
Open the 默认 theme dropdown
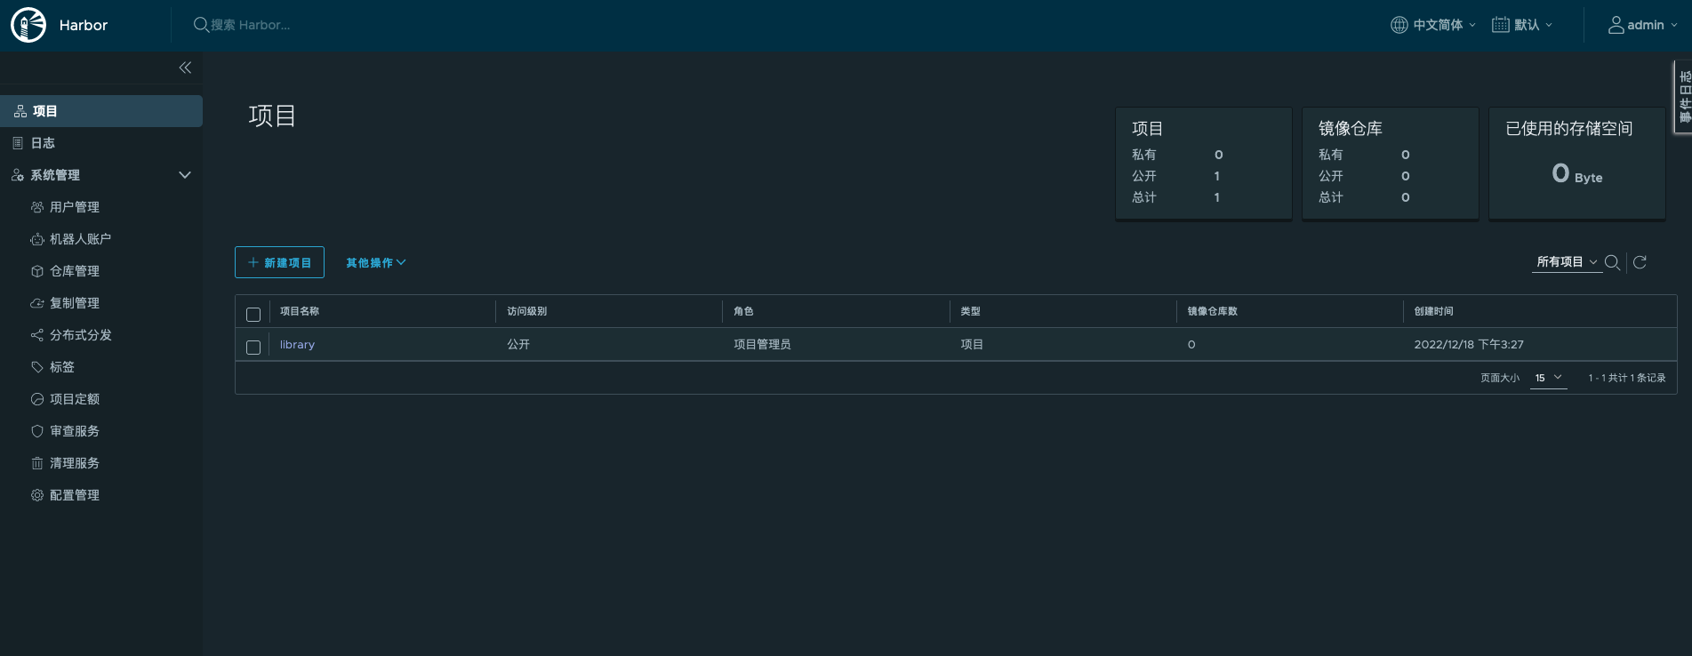(x=1522, y=25)
